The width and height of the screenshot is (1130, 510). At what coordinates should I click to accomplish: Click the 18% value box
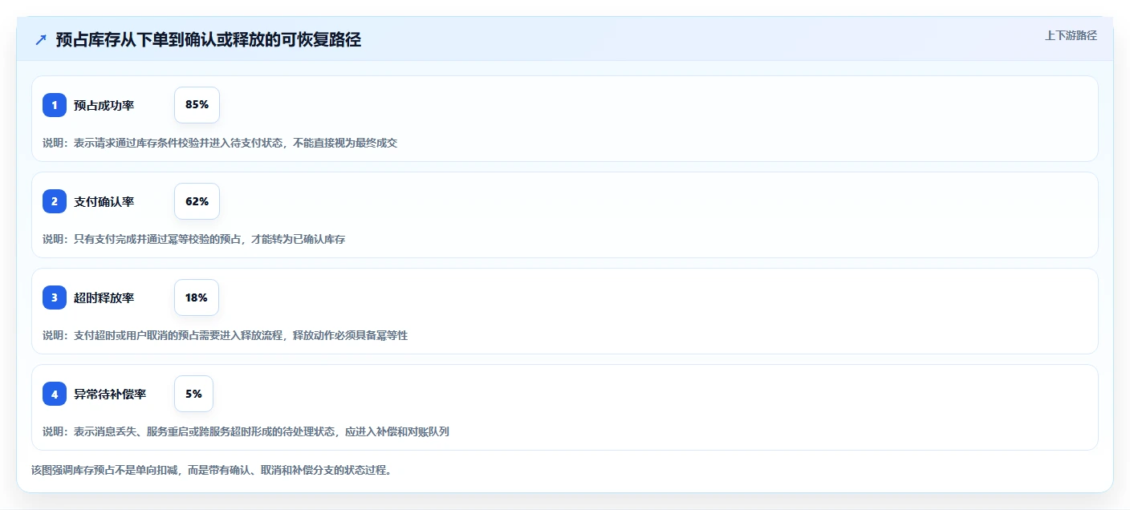click(x=197, y=297)
